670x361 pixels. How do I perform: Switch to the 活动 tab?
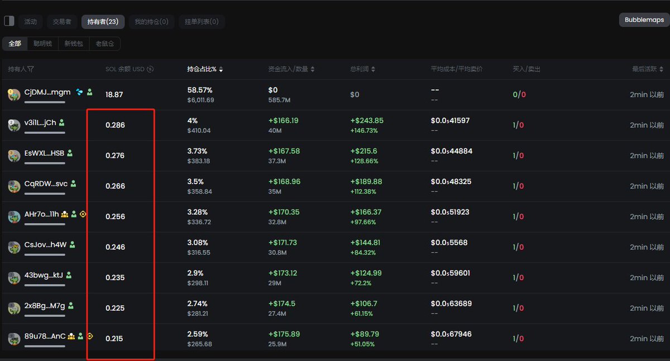point(30,22)
